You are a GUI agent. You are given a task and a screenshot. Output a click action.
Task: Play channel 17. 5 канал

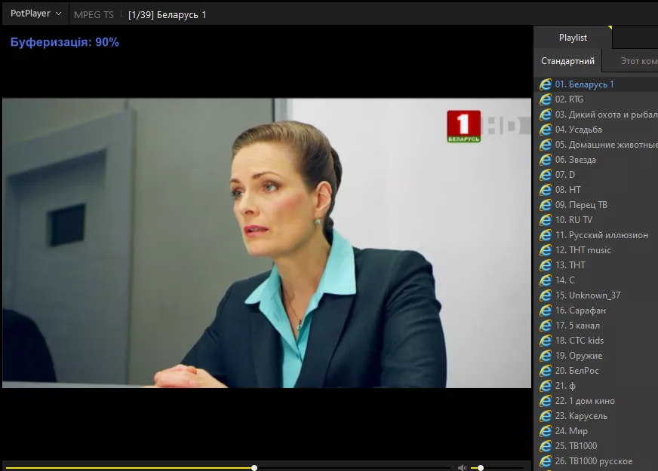596,326
